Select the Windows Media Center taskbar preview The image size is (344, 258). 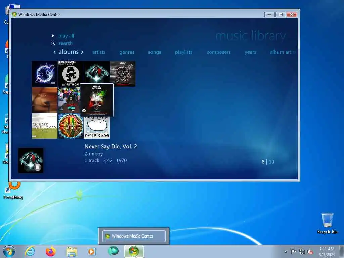coord(134,236)
